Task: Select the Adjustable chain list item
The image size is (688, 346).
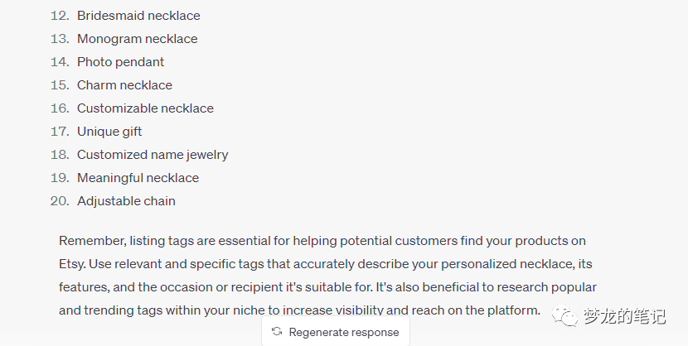Action: (x=126, y=201)
